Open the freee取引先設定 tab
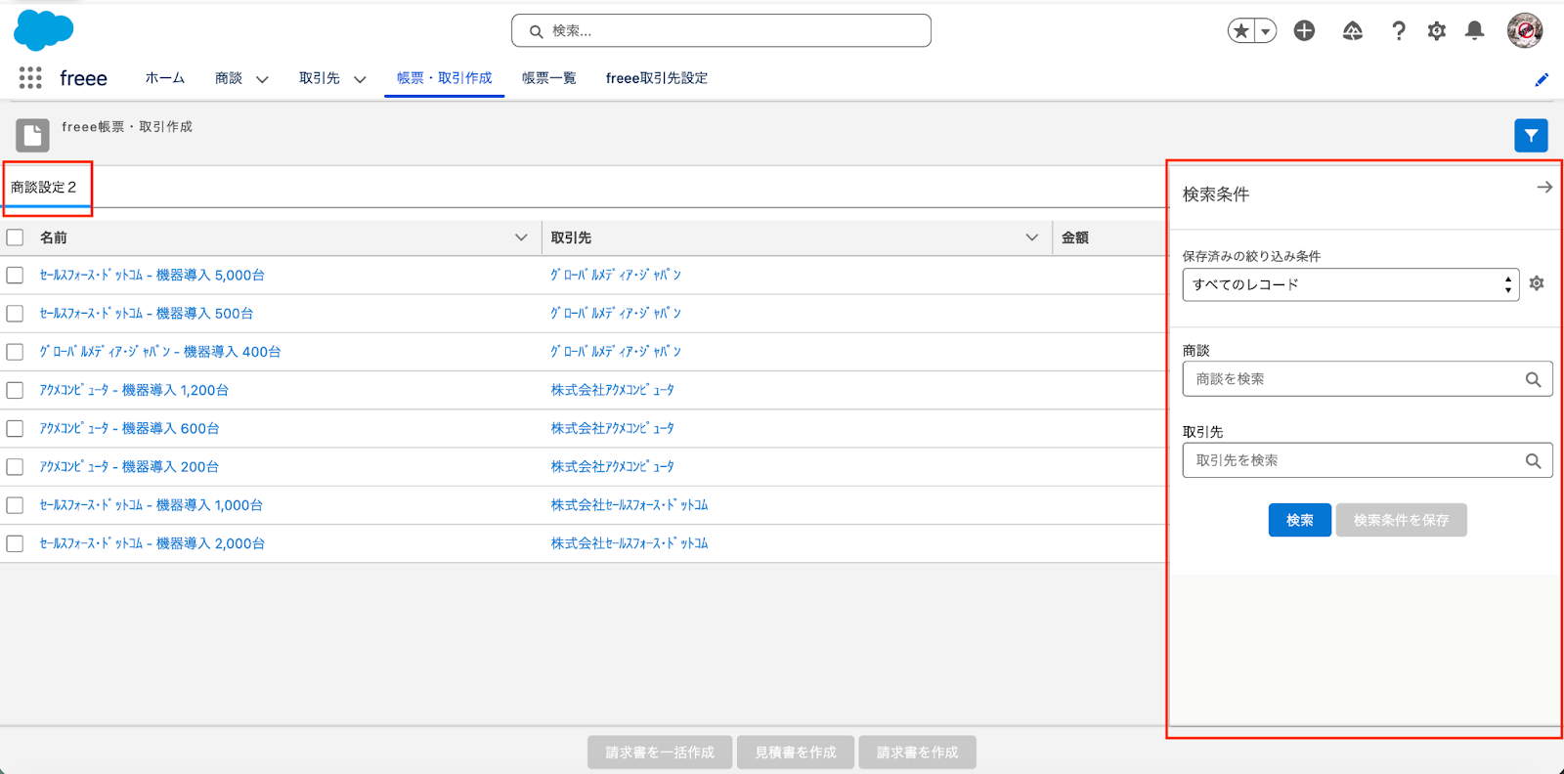 [x=657, y=78]
